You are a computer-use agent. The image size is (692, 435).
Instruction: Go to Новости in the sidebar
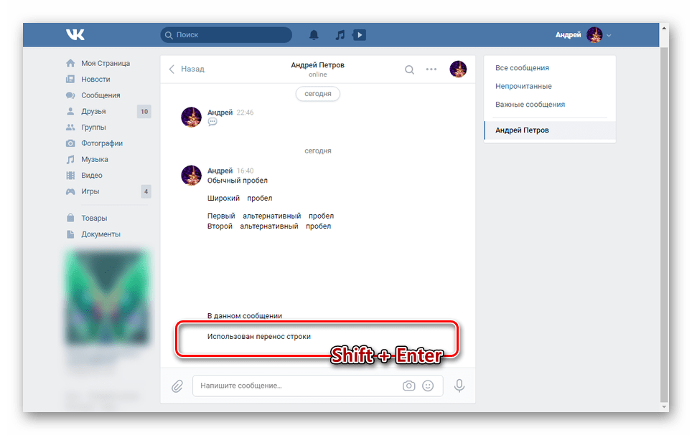95,79
